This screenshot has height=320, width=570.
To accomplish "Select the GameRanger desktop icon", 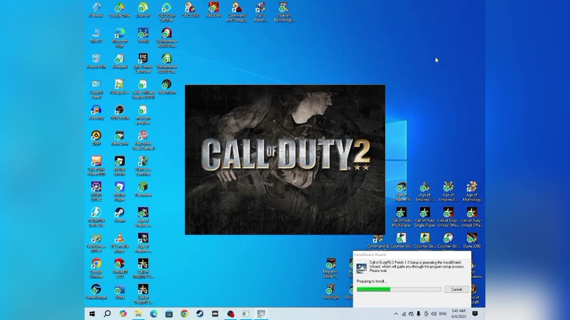I will coord(96,292).
